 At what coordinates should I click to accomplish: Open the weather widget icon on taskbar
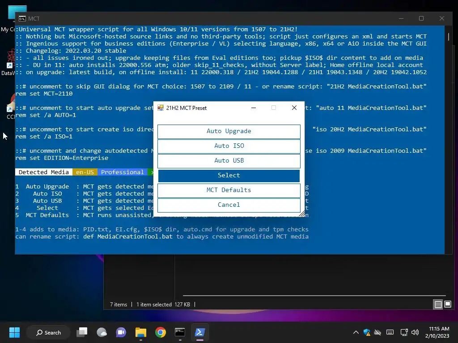[102, 332]
